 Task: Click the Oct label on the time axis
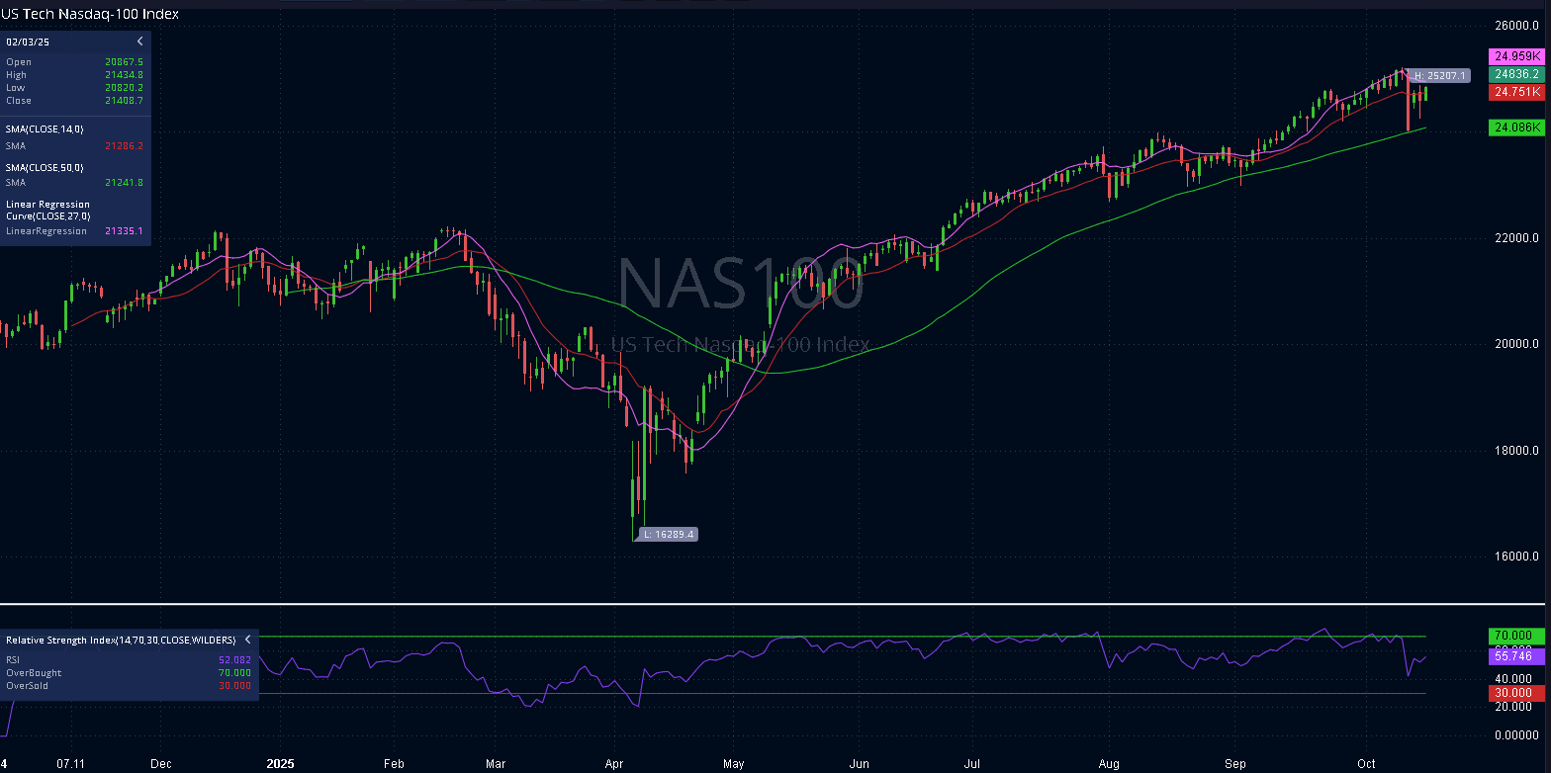point(1367,763)
